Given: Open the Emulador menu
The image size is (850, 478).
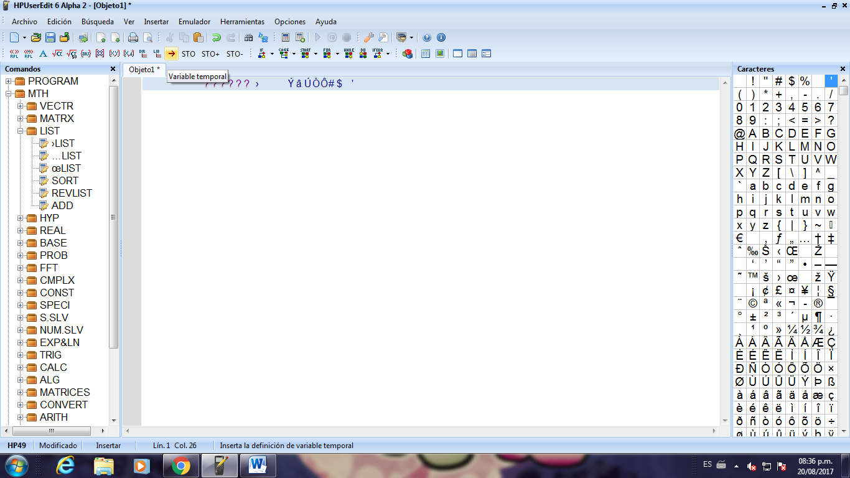Looking at the screenshot, I should (x=194, y=22).
